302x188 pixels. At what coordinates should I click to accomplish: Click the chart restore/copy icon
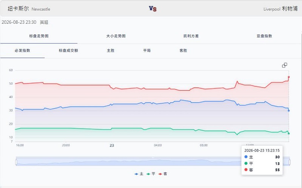(x=285, y=65)
